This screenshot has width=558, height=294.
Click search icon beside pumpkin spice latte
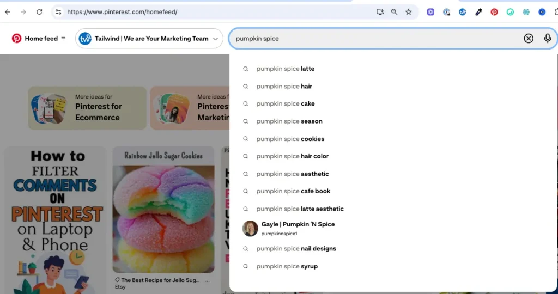click(246, 69)
